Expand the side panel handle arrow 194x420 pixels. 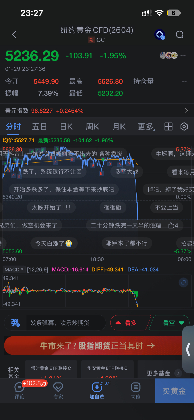(x=188, y=349)
